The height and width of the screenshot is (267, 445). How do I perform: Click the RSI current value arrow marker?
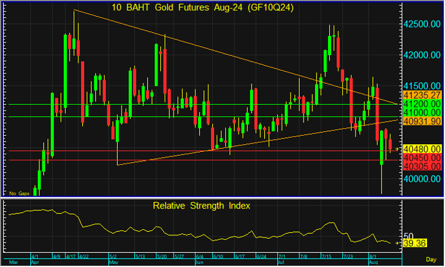[x=397, y=243]
